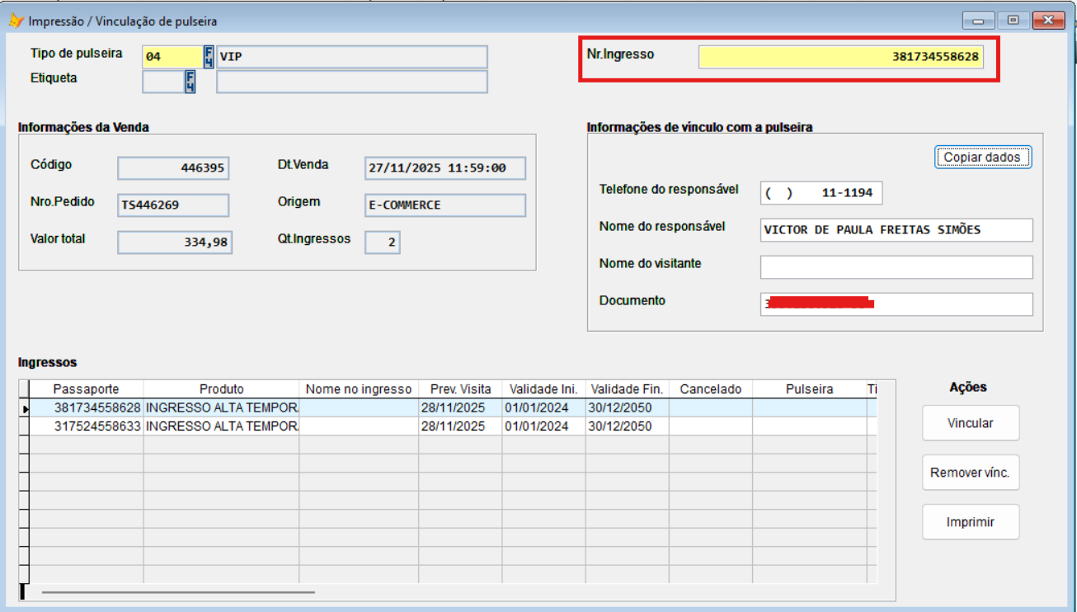Focus the Nr.Ingresso input field
Screen dimensions: 1077x612
point(840,57)
